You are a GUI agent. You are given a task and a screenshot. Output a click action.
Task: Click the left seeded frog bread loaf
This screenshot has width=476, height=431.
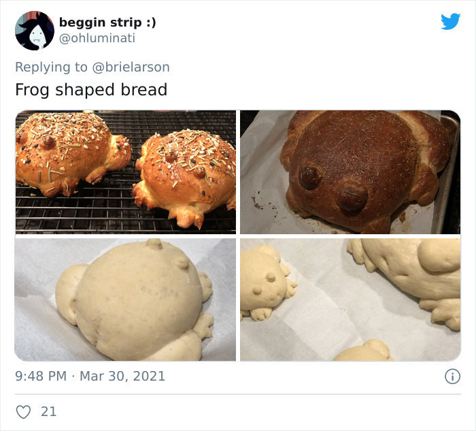tap(71, 153)
